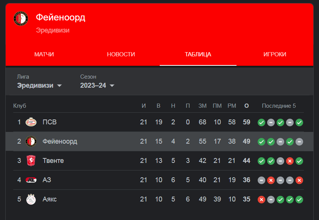Click the АЗ club logo in row 4
319x220 pixels.
pyautogui.click(x=31, y=180)
